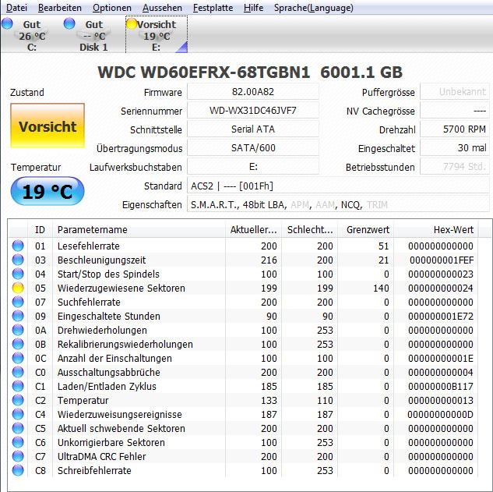The height and width of the screenshot is (492, 493).
Task: Click the Grenzwert value 51
Action: pos(384,246)
